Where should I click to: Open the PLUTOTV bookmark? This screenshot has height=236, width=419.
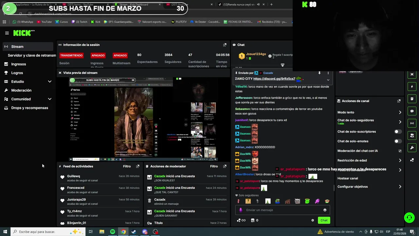point(179,22)
